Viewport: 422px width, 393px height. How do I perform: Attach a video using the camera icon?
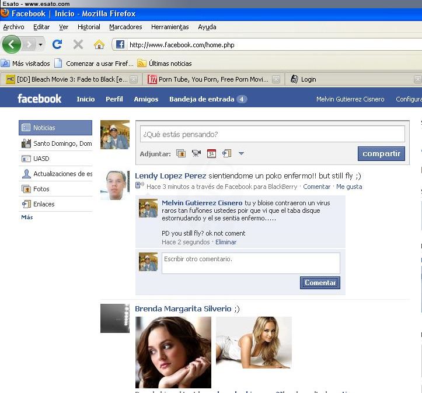tap(196, 153)
